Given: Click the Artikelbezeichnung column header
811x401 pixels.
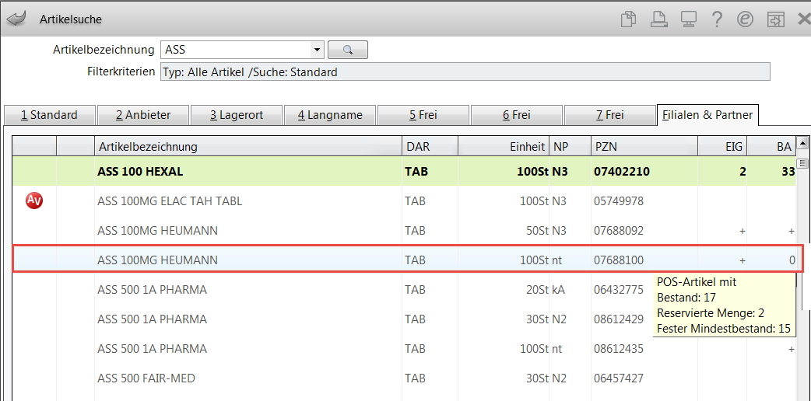Looking at the screenshot, I should click(248, 146).
